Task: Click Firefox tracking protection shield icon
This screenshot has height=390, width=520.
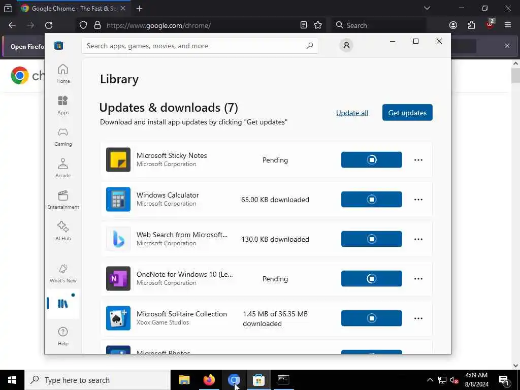Action: 83,25
